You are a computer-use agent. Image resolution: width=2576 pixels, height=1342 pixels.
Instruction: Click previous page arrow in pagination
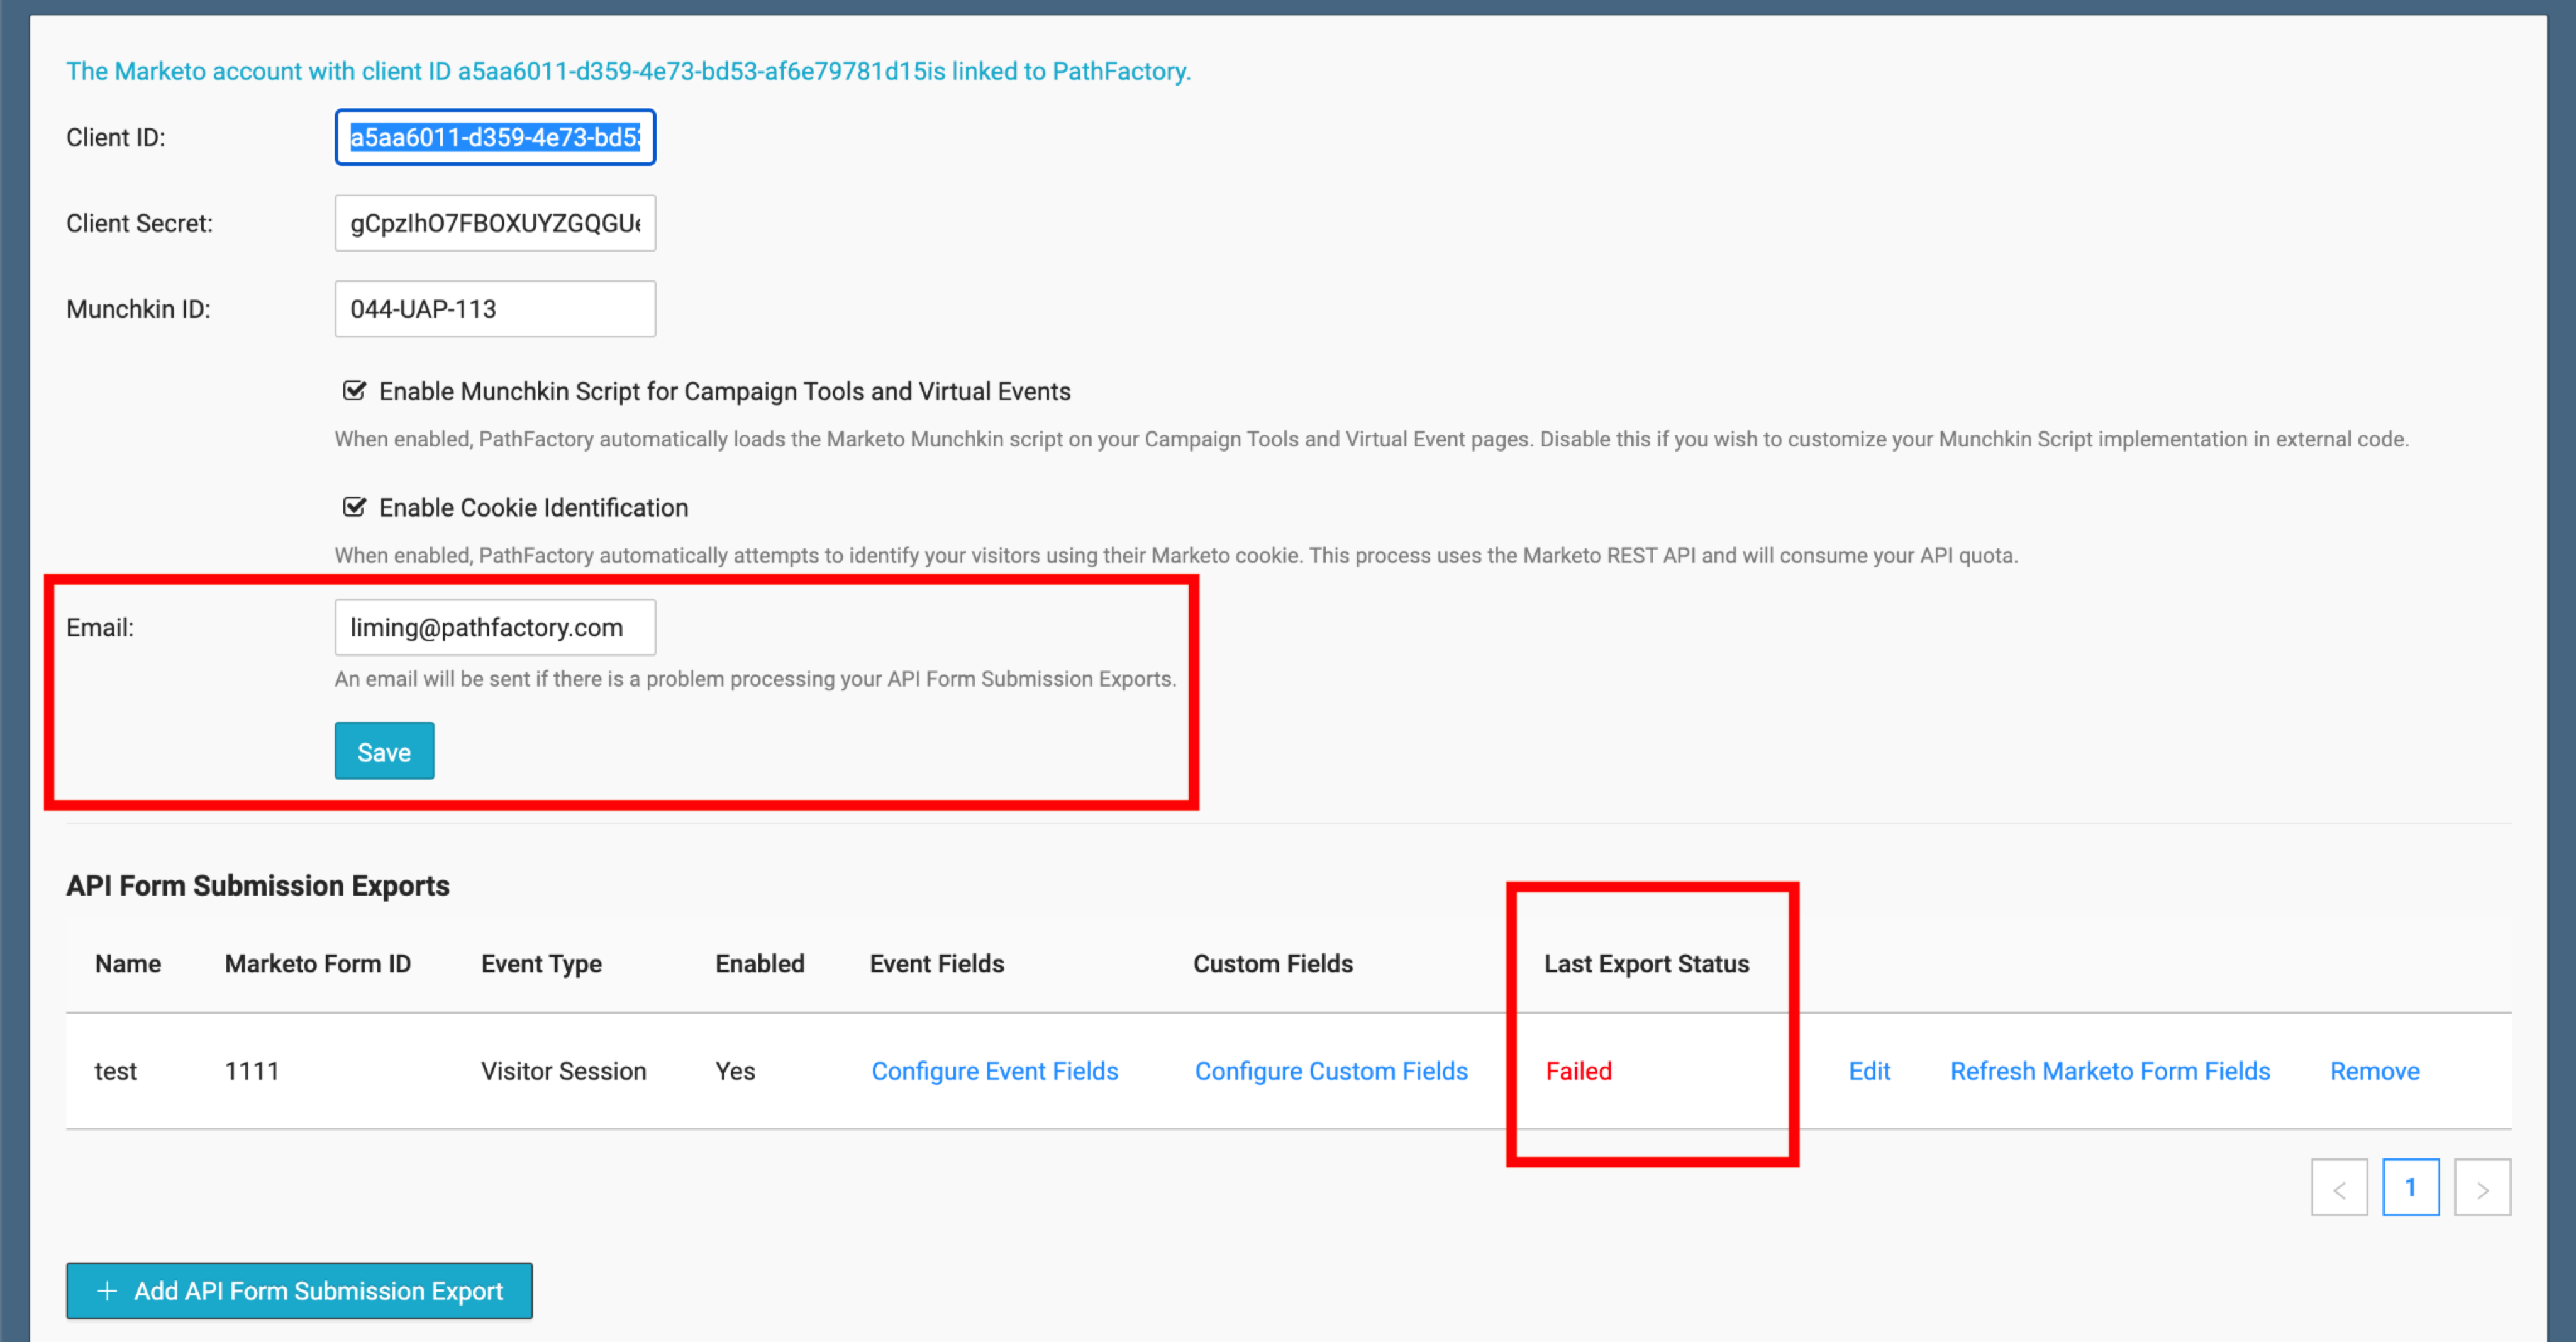(2341, 1189)
